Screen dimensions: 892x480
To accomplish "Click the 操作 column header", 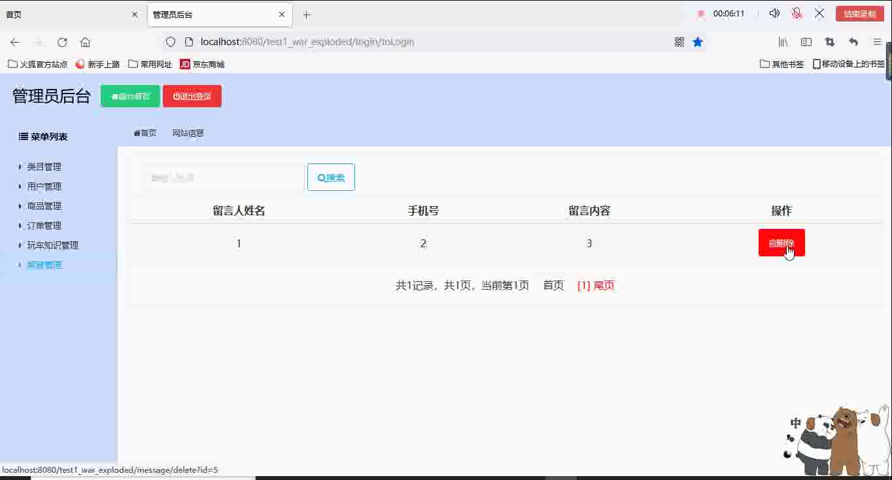I will coord(781,211).
